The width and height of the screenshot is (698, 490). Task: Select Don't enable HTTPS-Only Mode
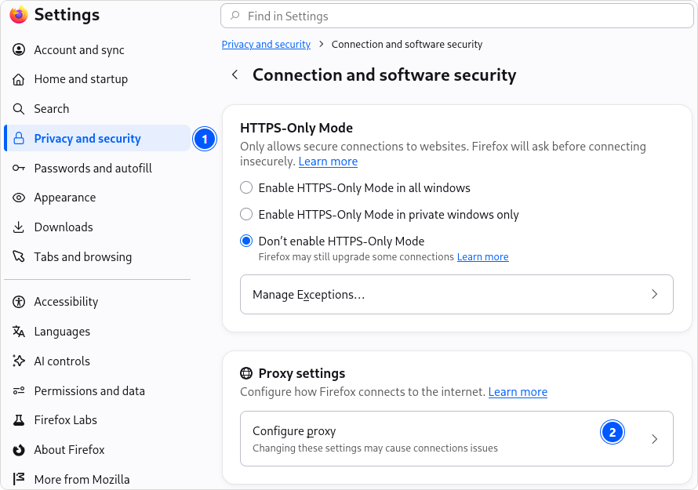point(246,241)
